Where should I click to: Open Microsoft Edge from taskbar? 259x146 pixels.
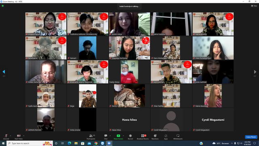point(69,143)
